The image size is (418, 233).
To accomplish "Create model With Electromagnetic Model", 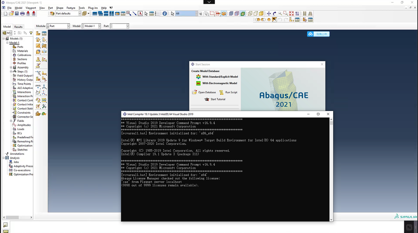I will click(x=216, y=83).
